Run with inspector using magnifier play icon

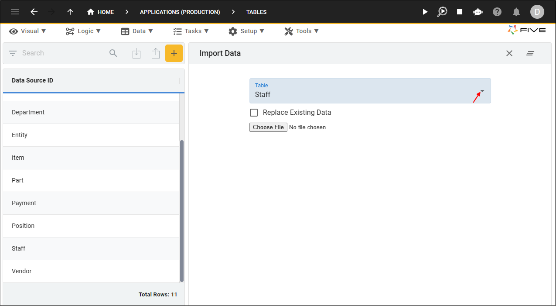click(442, 12)
